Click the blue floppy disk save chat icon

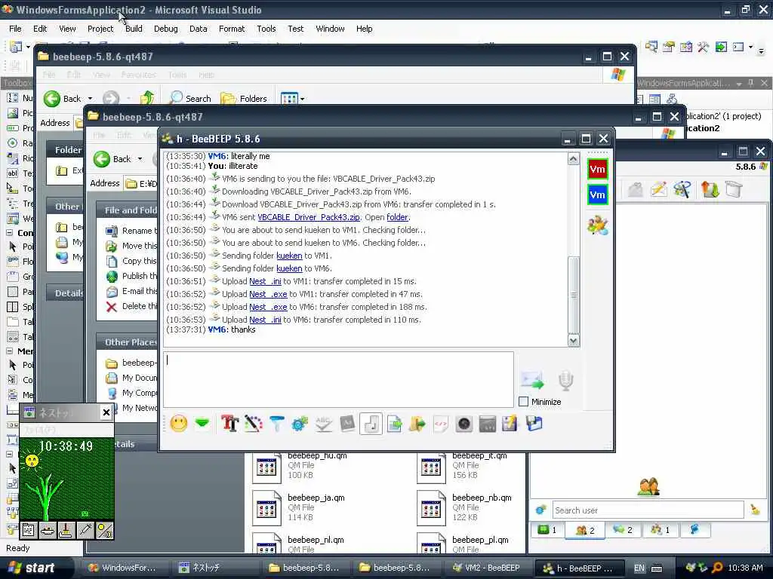(534, 424)
